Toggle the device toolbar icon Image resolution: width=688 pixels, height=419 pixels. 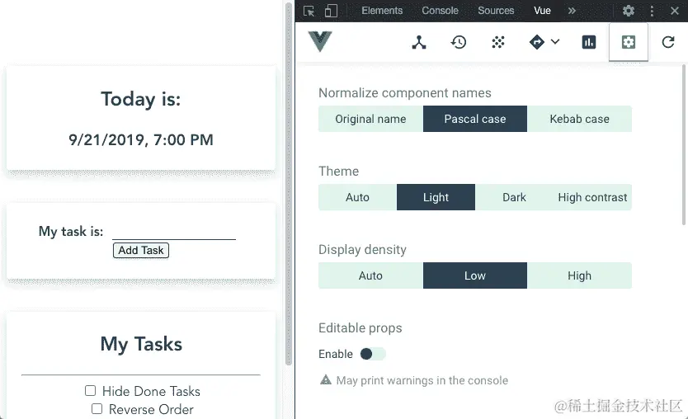pyautogui.click(x=331, y=11)
